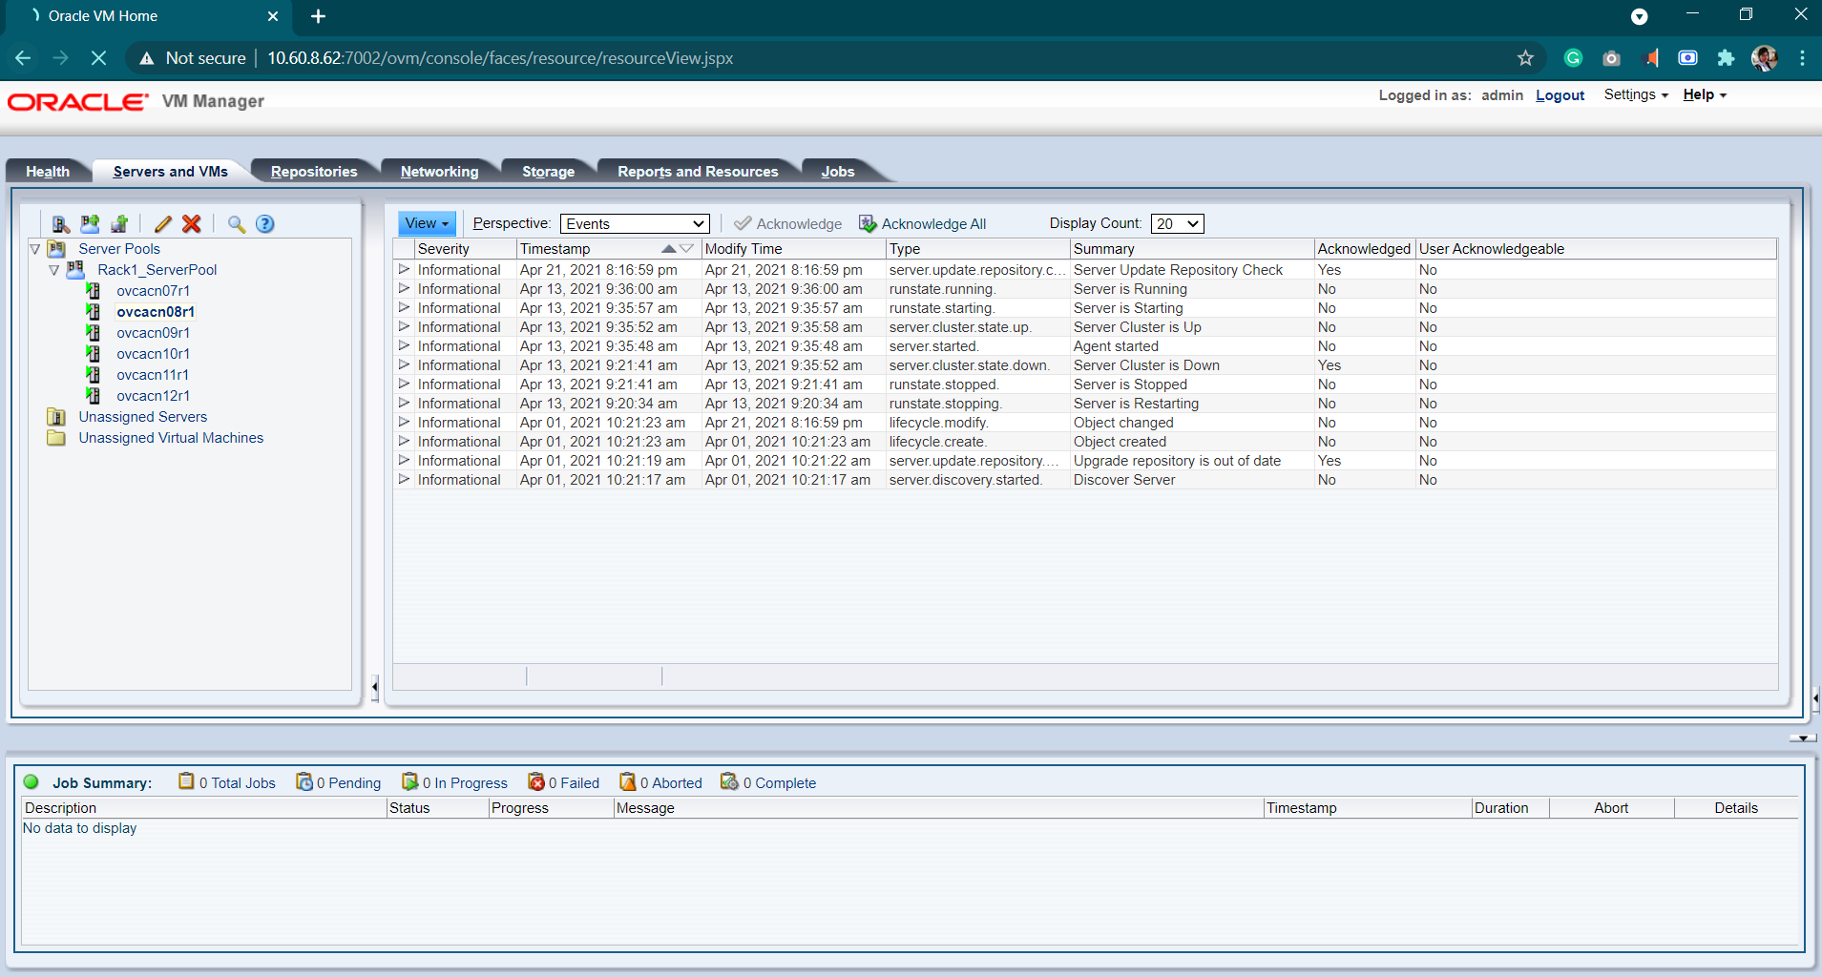Open the Display Count dropdown set to 20
Image resolution: width=1822 pixels, height=977 pixels.
click(x=1178, y=224)
